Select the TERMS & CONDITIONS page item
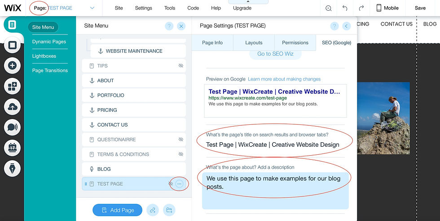The width and height of the screenshot is (440, 221). click(x=134, y=154)
